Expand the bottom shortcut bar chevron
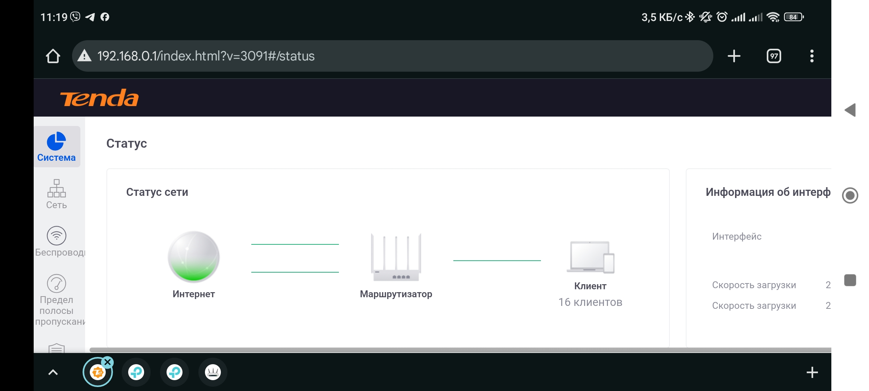This screenshot has width=869, height=391. coord(53,372)
